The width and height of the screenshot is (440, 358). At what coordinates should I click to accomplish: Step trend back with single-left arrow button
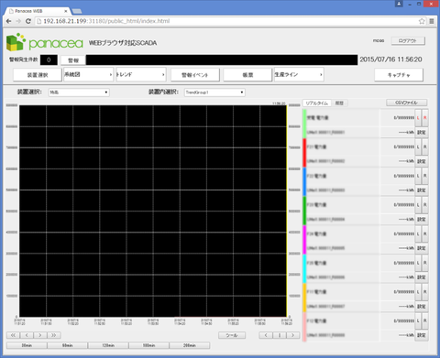click(27, 335)
